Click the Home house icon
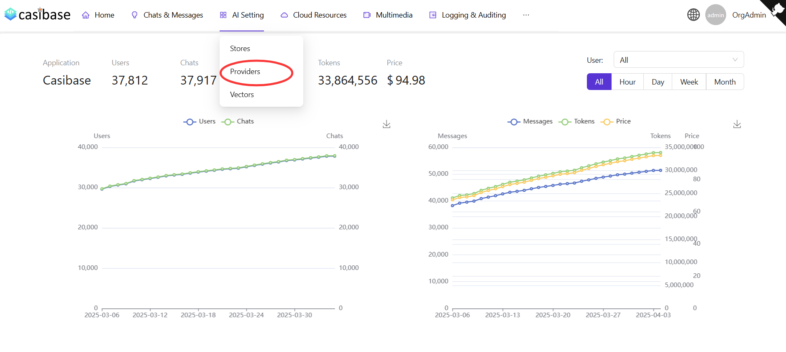This screenshot has width=786, height=352. [x=86, y=15]
